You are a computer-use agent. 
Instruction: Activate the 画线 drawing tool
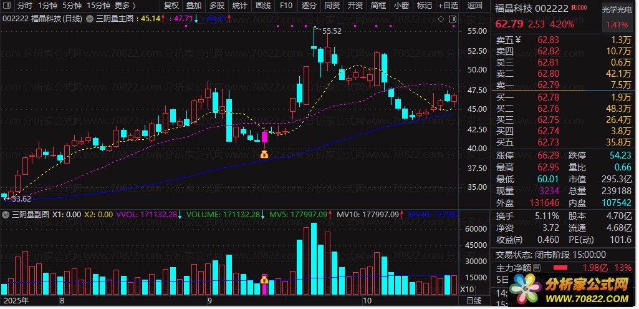pyautogui.click(x=263, y=6)
